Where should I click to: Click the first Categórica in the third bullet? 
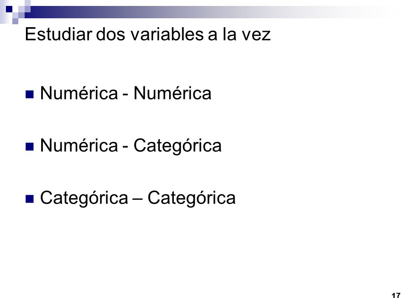[x=84, y=198]
